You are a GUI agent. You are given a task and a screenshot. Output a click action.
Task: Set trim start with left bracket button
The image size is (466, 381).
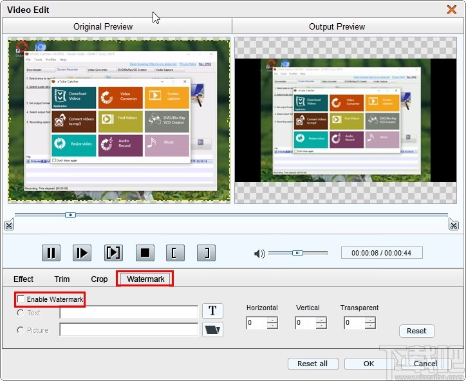[x=175, y=253]
